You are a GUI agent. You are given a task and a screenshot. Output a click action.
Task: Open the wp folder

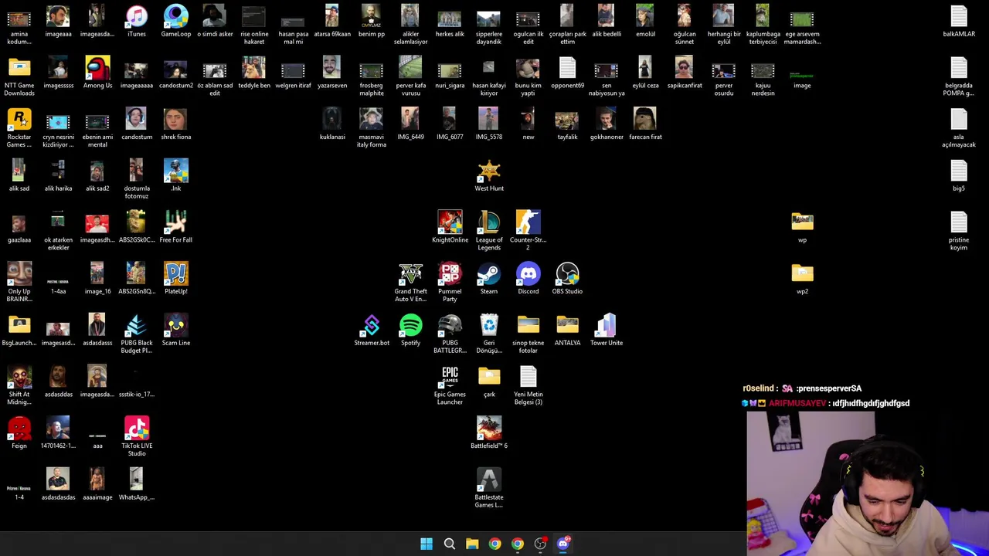[802, 228]
